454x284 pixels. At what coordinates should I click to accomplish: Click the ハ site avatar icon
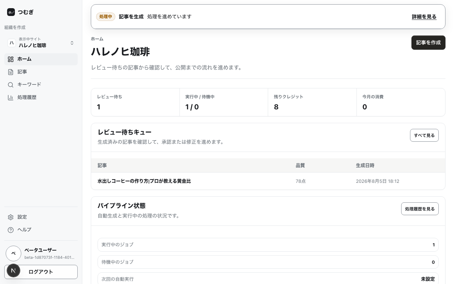[12, 43]
